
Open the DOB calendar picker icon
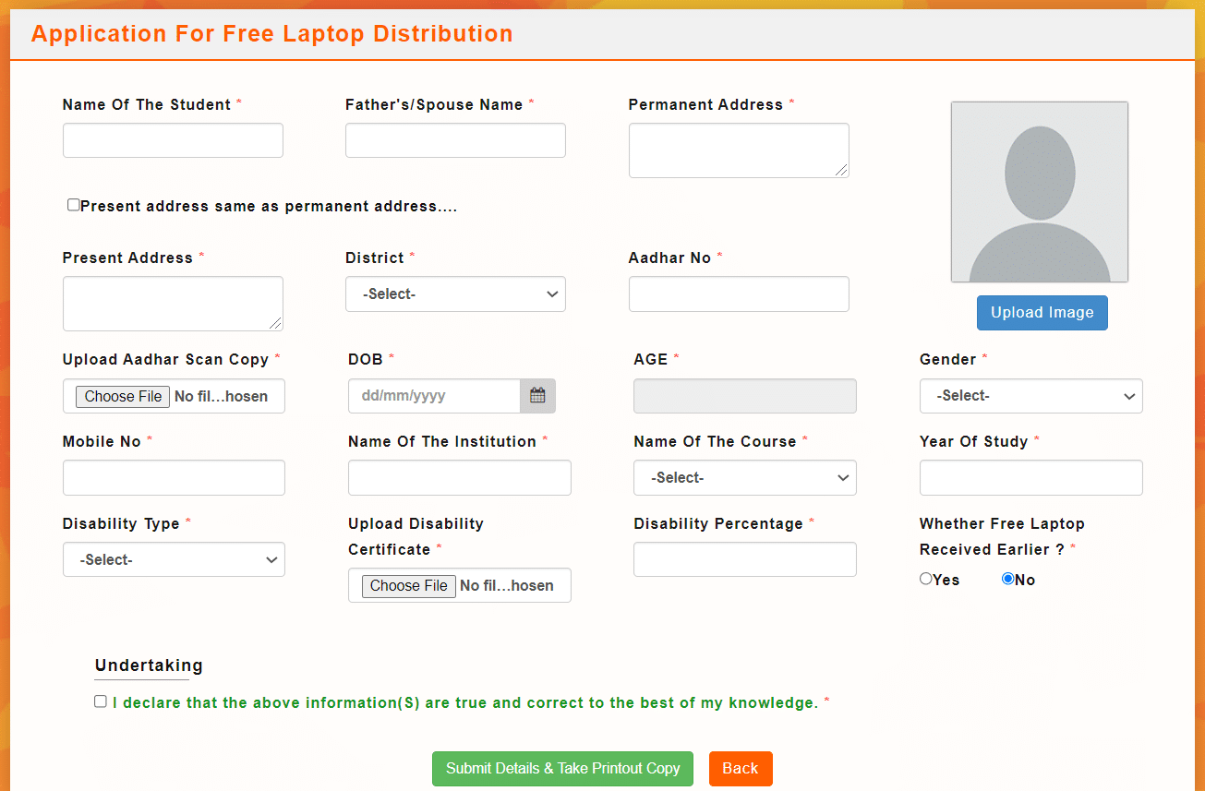click(537, 395)
